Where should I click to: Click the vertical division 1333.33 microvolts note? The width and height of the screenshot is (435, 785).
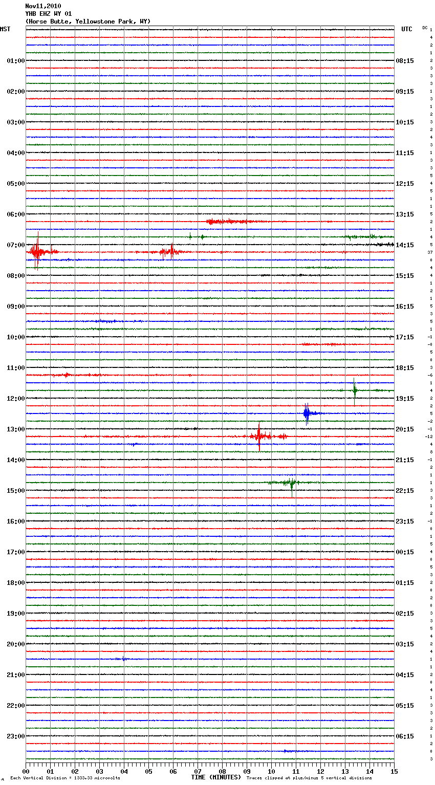[x=65, y=778]
